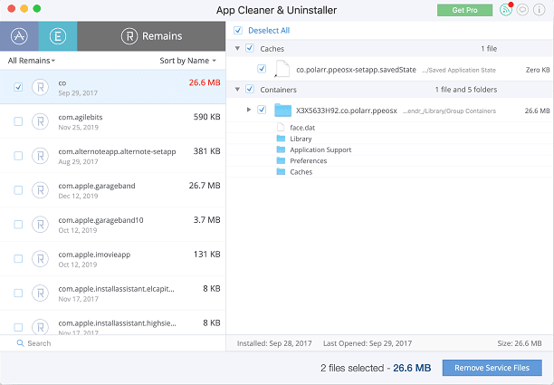
Task: Open the news feed RSS icon
Action: click(506, 10)
